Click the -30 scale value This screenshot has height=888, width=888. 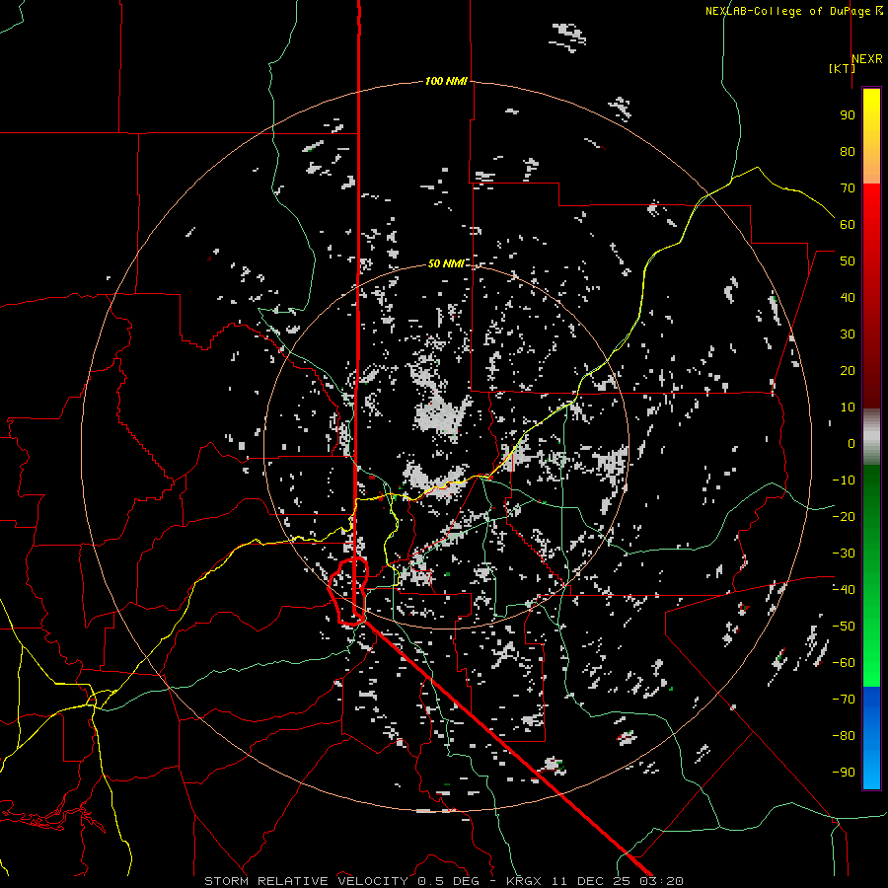tap(844, 554)
